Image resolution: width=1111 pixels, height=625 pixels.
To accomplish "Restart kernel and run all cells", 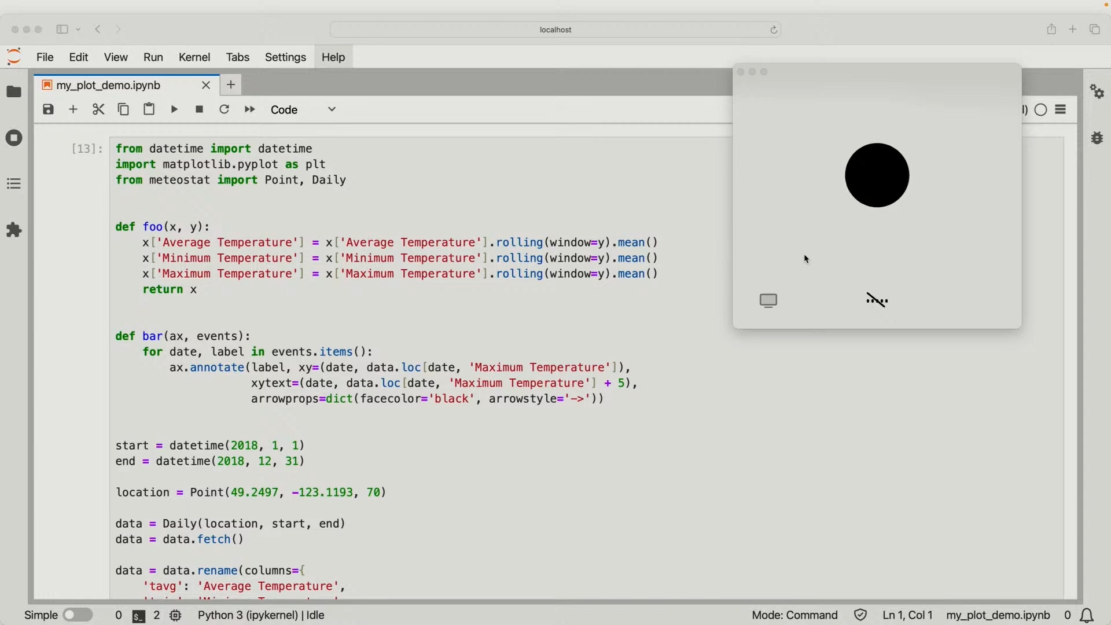I will (x=249, y=109).
